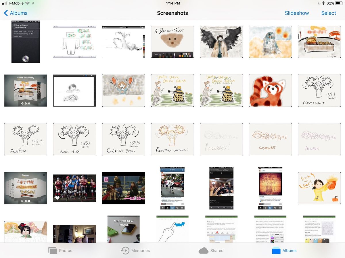Open the red panda drawing
This screenshot has height=258, width=345.
click(x=270, y=90)
